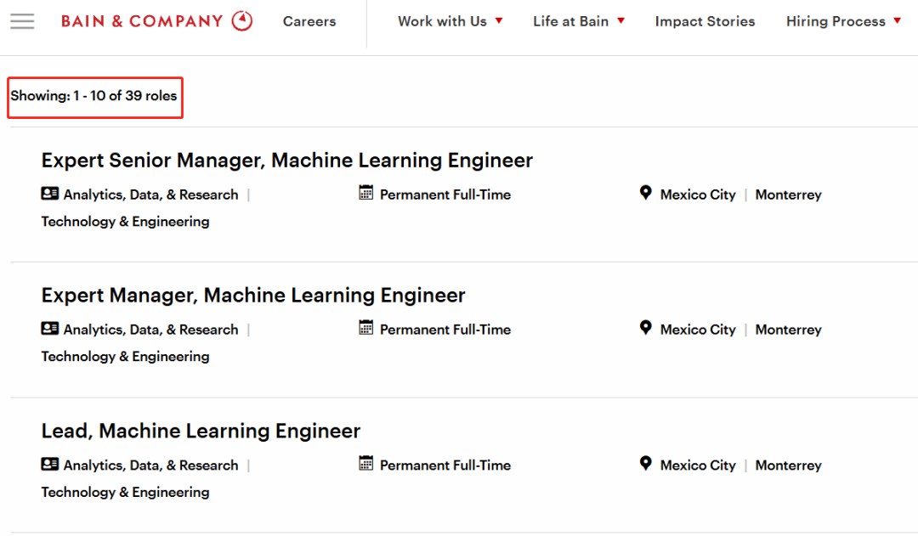Screen dimensions: 918x536
Task: Click Mexico City location in Lead role listing
Action: click(x=698, y=465)
